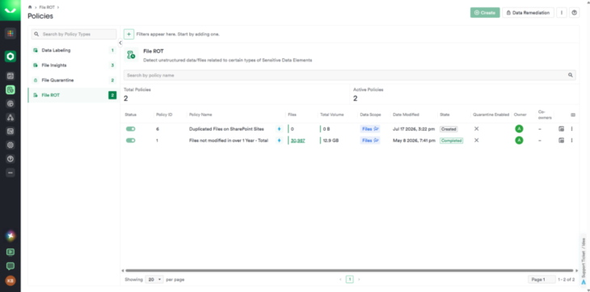Open Support Ticket / Idea side tab
This screenshot has height=292, width=590.
coord(584,261)
